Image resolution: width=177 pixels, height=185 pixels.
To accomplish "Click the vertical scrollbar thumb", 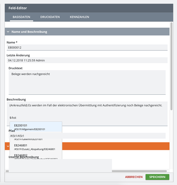I will pos(171,66).
